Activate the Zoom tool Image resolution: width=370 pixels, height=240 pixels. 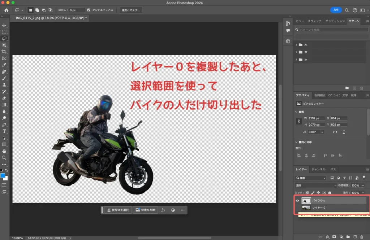click(4, 157)
